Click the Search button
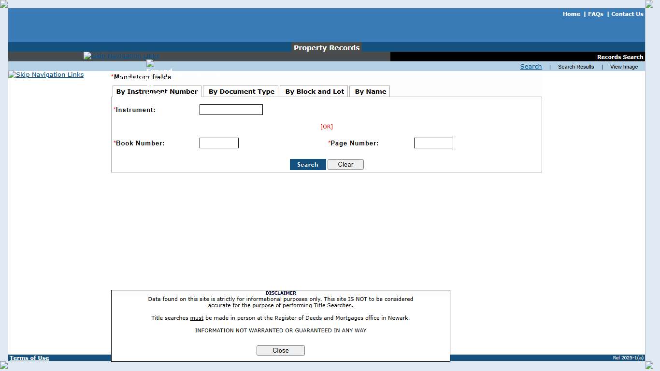Screen dimensions: 660x371 coord(308,164)
